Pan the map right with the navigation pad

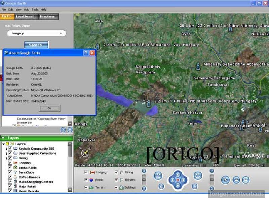coord(183,180)
